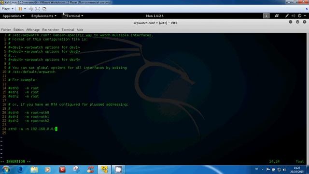
Task: Click the '24,24' cursor position indicator
Action: pos(274,161)
